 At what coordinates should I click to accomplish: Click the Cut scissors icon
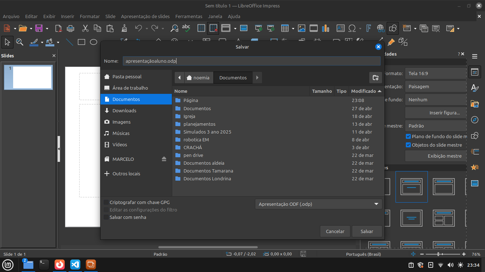coord(85,28)
